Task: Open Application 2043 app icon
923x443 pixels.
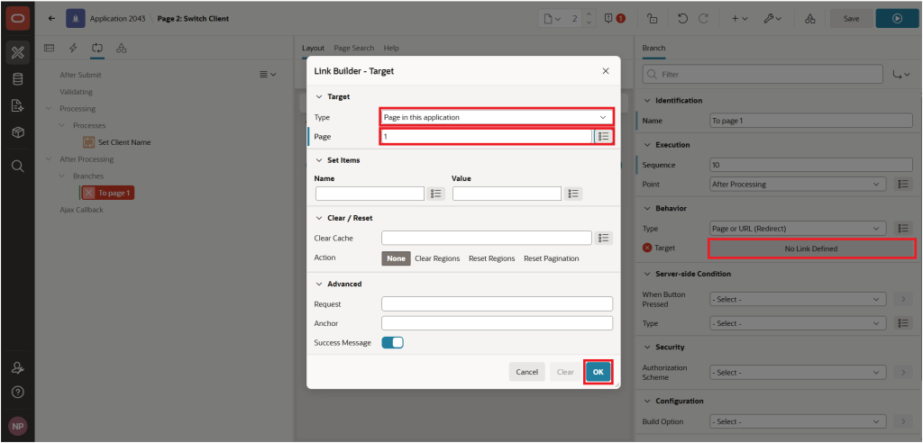Action: pos(75,18)
